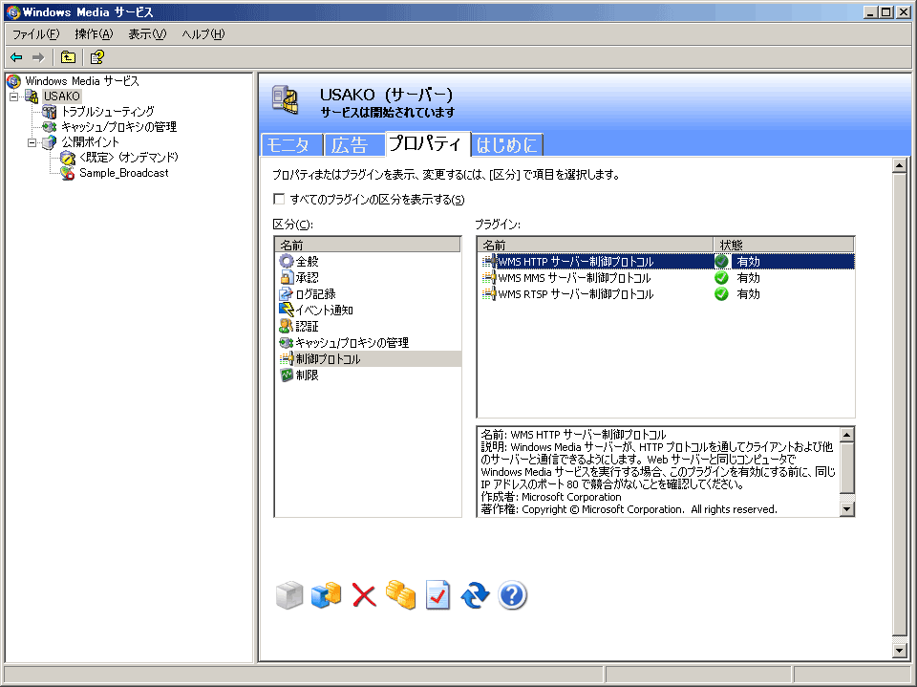
Task: Enable すべてのプラグインの区分を表示する checkbox
Action: [279, 199]
